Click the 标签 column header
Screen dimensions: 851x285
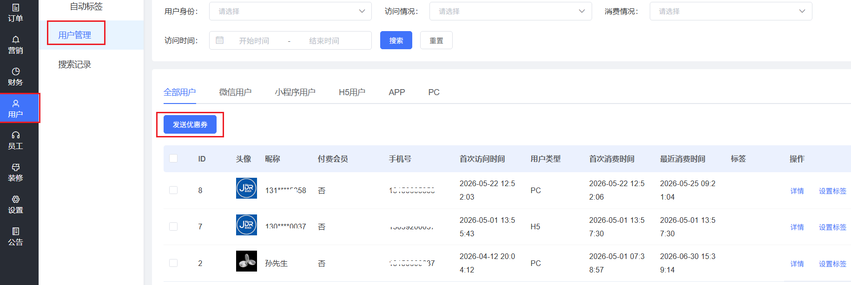[x=738, y=159]
